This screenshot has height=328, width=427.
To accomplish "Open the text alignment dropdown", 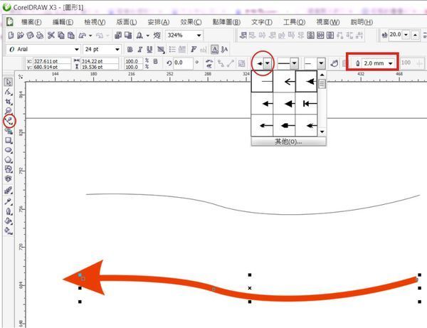I will [161, 49].
